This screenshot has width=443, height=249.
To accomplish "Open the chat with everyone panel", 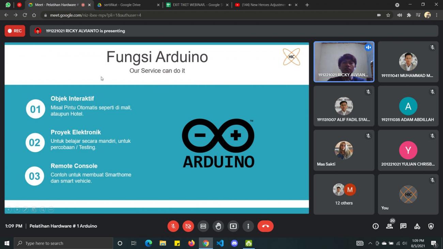I will tap(403, 226).
